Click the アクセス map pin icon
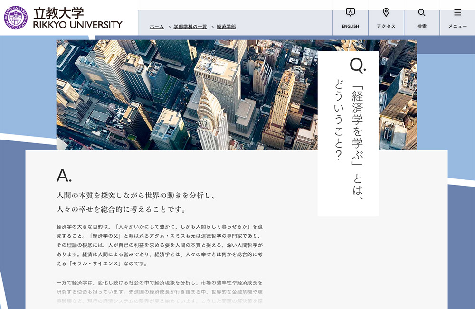 [x=386, y=12]
